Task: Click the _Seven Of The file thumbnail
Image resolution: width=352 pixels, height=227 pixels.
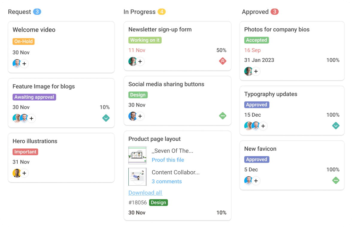Action: pos(137,155)
